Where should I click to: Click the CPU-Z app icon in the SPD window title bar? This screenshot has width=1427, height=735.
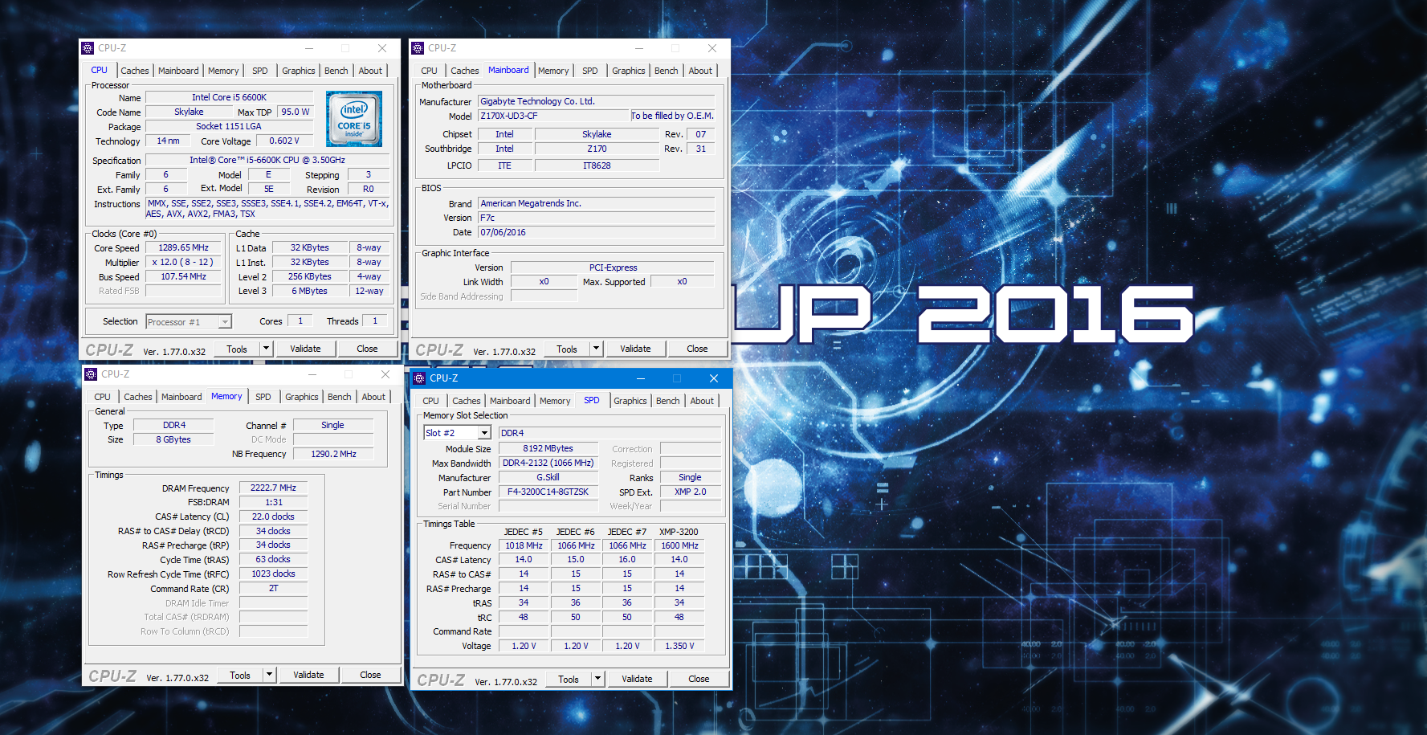coord(419,378)
